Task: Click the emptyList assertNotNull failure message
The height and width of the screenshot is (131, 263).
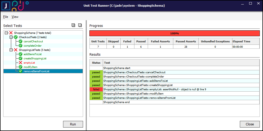Action: [181, 89]
